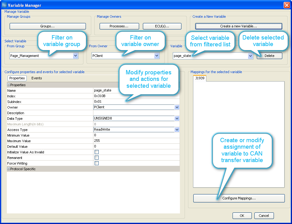Screen dimensions: 292x224
Task: Cancel the Variable Manager dialog
Action: [264, 216]
